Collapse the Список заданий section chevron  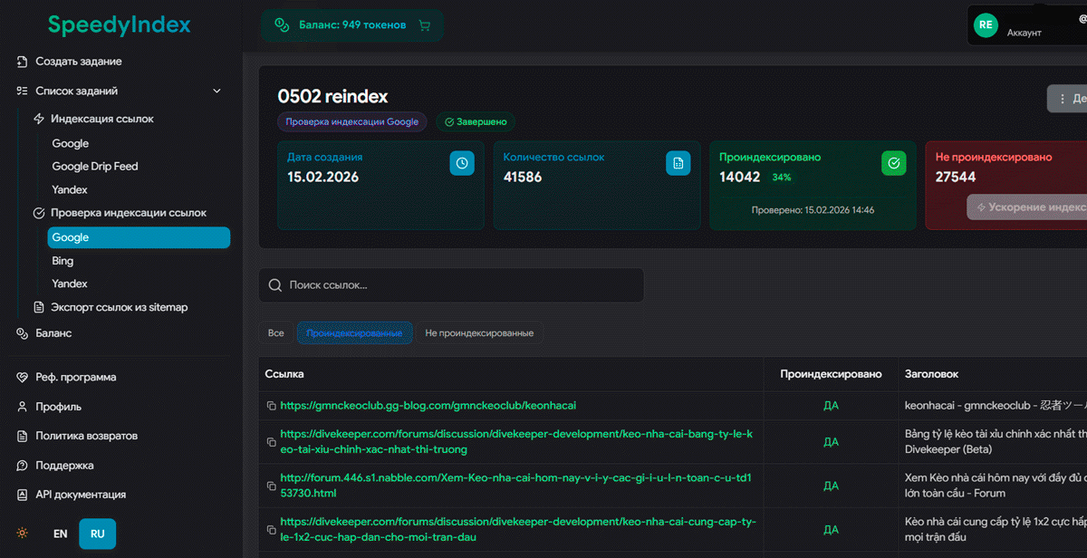tap(216, 91)
